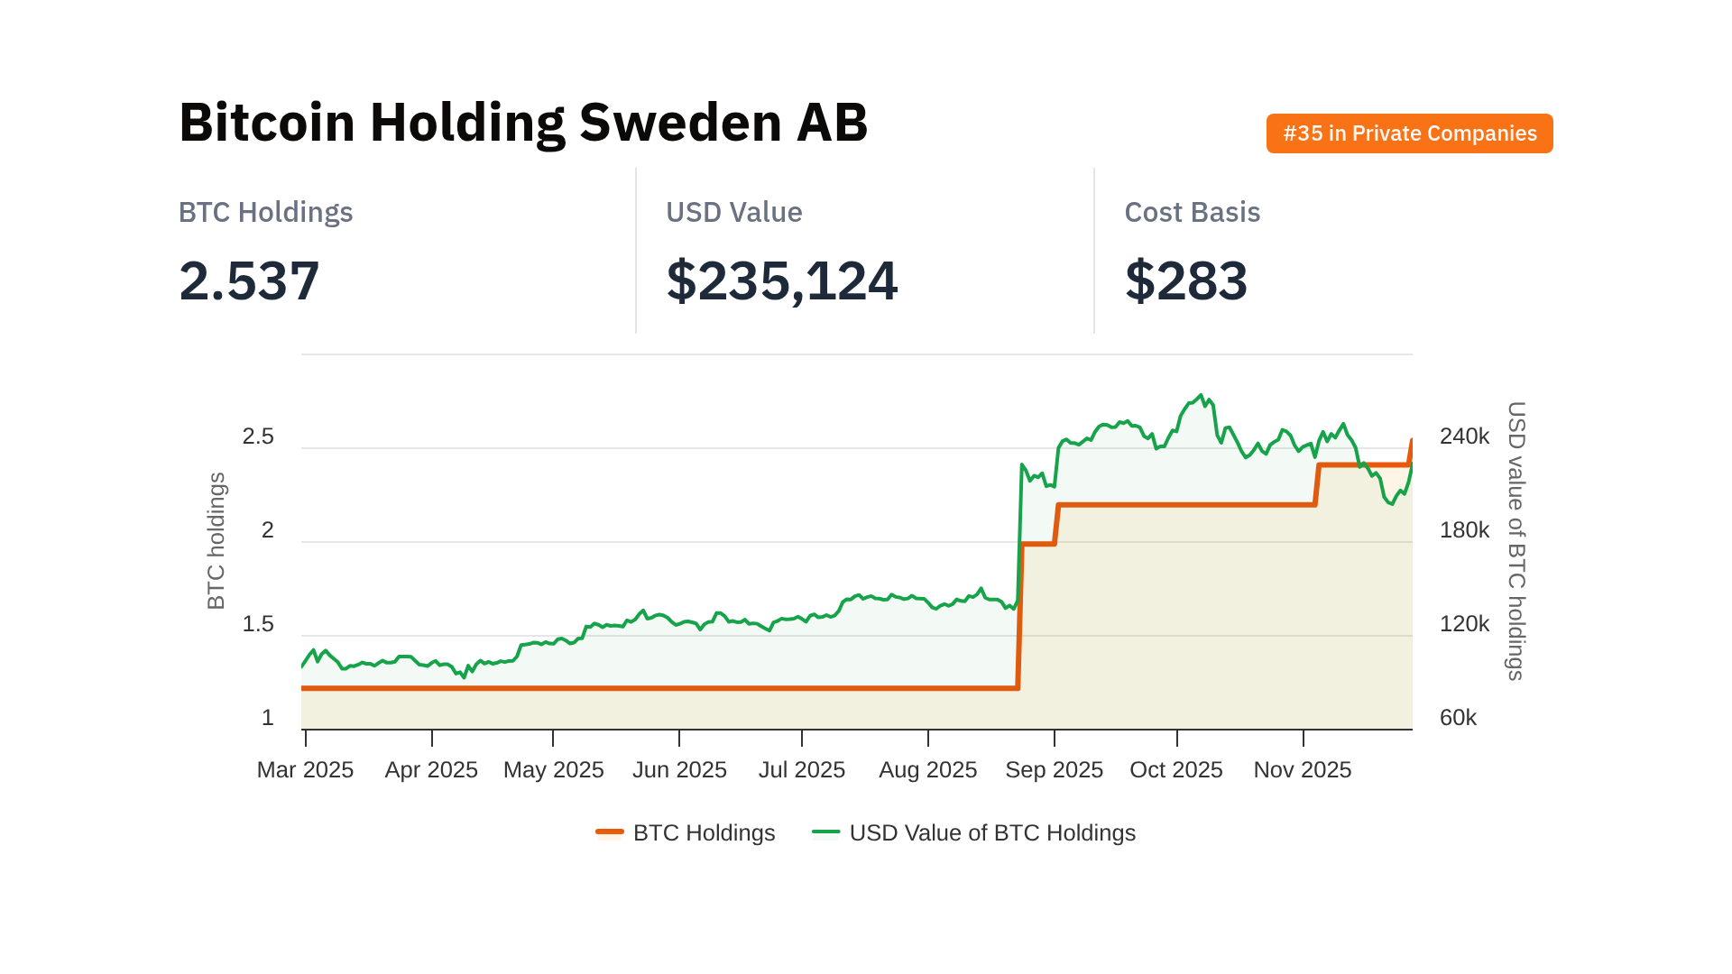Screen dimensions: 1732x974
Task: Click the Bitcoin Holding Sweden AB title
Action: click(523, 122)
